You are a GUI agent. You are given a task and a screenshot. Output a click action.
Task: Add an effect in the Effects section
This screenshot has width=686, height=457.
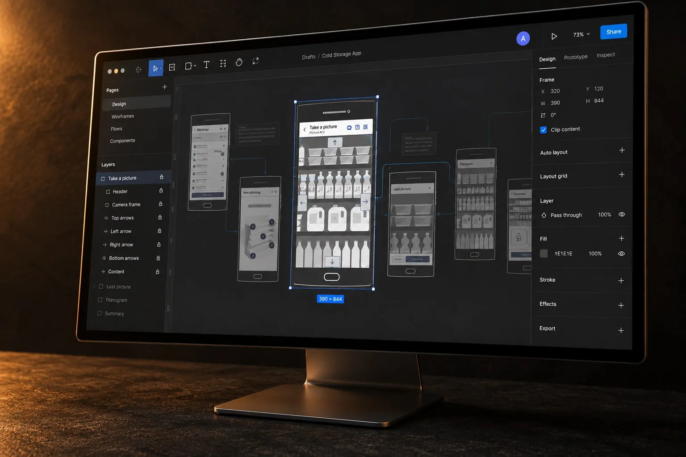tap(621, 305)
